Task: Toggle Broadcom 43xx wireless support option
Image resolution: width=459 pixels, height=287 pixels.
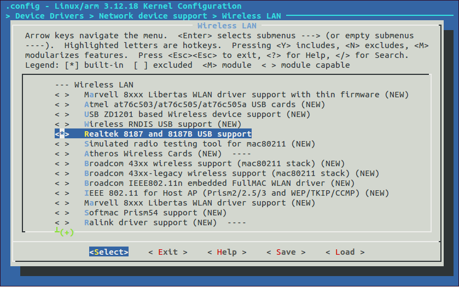Action: pos(200,163)
